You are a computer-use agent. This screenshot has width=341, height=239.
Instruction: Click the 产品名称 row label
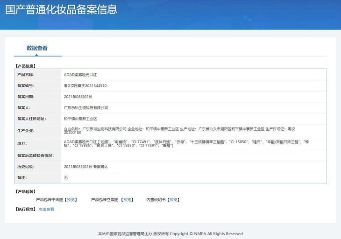(26, 75)
